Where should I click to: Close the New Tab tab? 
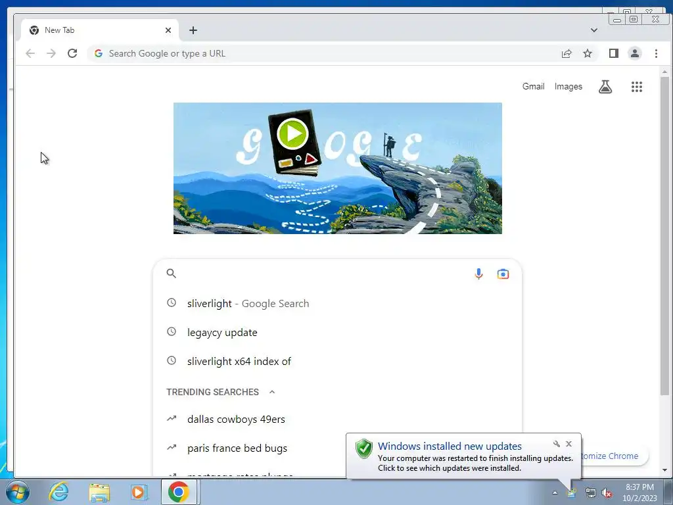point(168,30)
